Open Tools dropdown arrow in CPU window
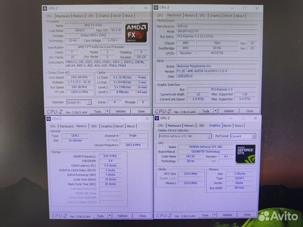The width and height of the screenshot is (303, 227). [107, 111]
